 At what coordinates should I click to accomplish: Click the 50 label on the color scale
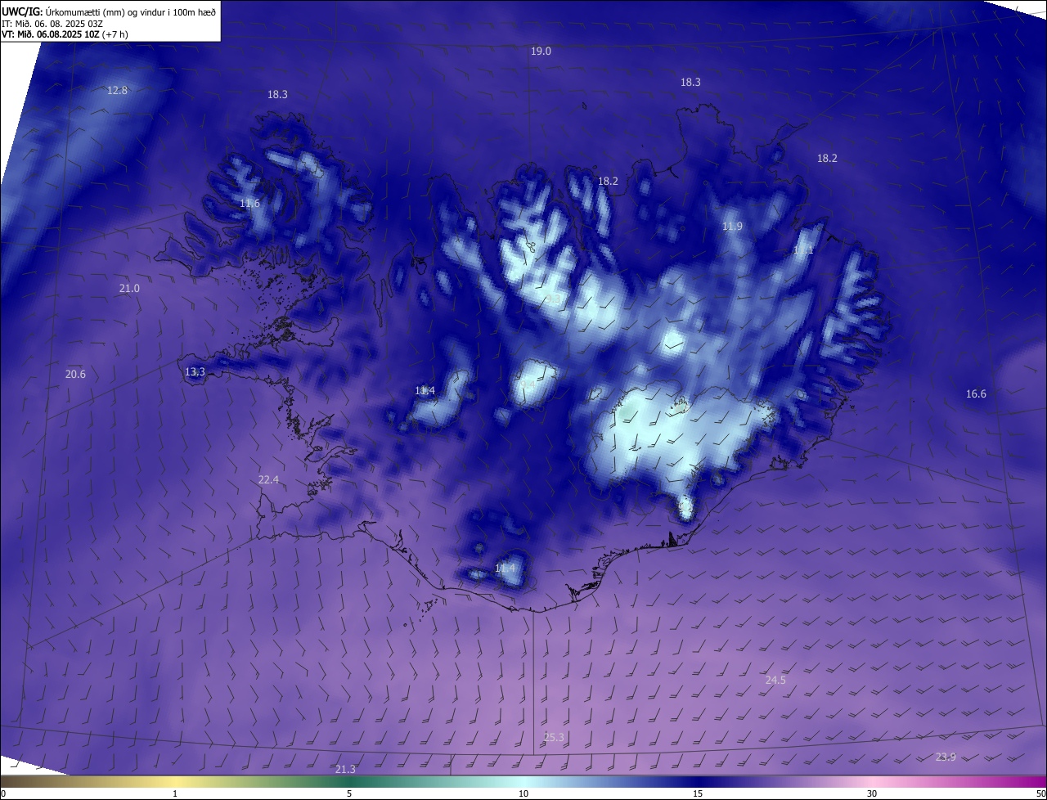point(1040,793)
